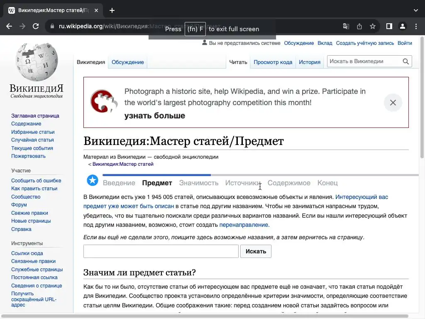This screenshot has width=425, height=319.
Task: Open the перенаправление link
Action: 244,225
